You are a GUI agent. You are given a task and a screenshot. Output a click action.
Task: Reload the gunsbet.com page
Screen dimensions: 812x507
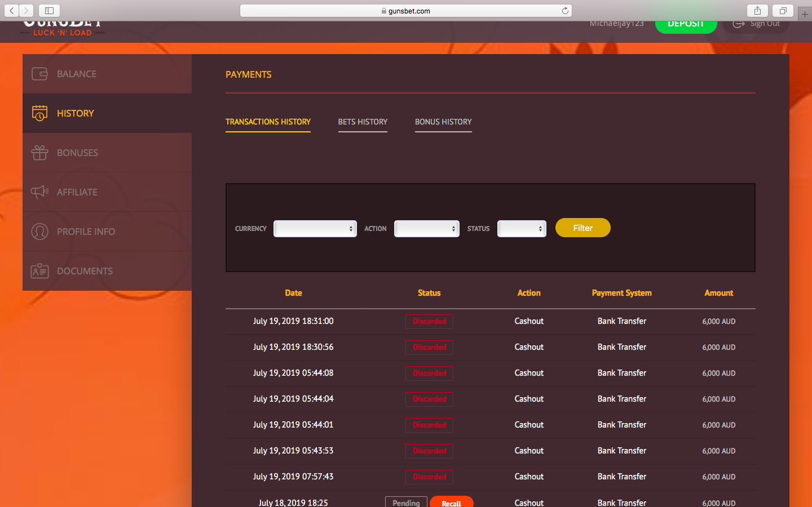pyautogui.click(x=565, y=11)
